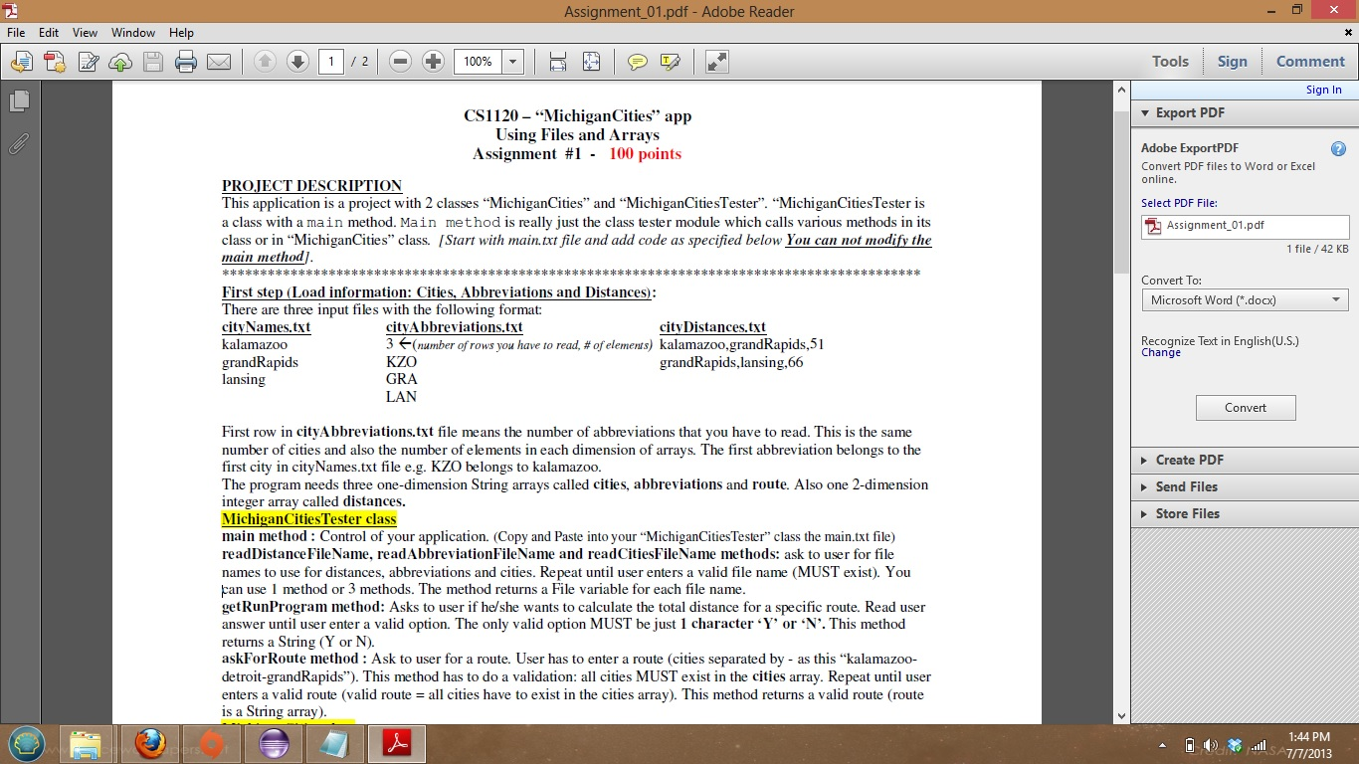Image resolution: width=1359 pixels, height=764 pixels.
Task: Click the Fit one full page icon
Action: coord(591,62)
